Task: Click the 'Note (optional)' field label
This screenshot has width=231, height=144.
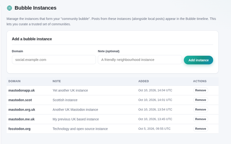Action: point(109,51)
